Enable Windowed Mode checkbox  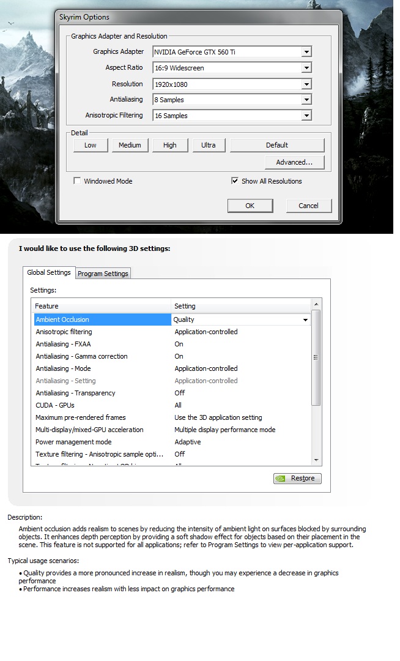coord(77,181)
